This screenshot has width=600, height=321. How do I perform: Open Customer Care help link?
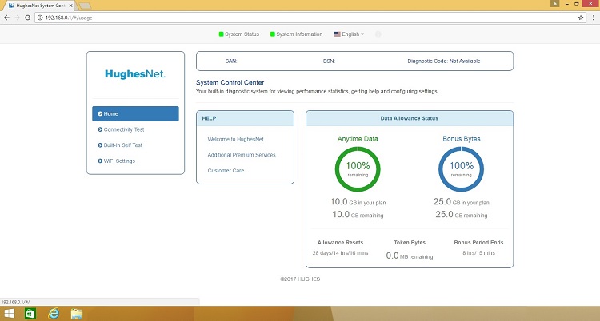[x=226, y=170]
